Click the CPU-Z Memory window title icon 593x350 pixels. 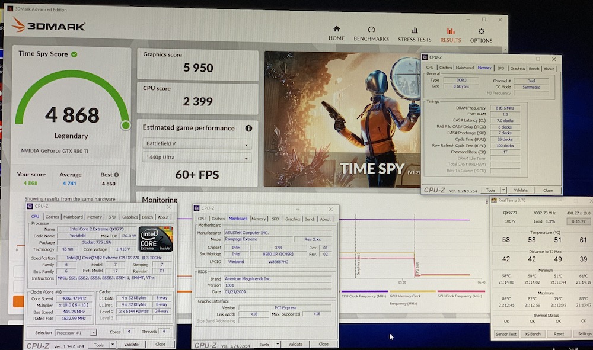click(x=425, y=57)
